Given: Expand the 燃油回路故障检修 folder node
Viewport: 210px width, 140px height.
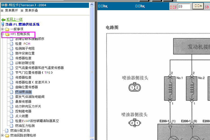Looking at the screenshot, I should click(x=2, y=135).
